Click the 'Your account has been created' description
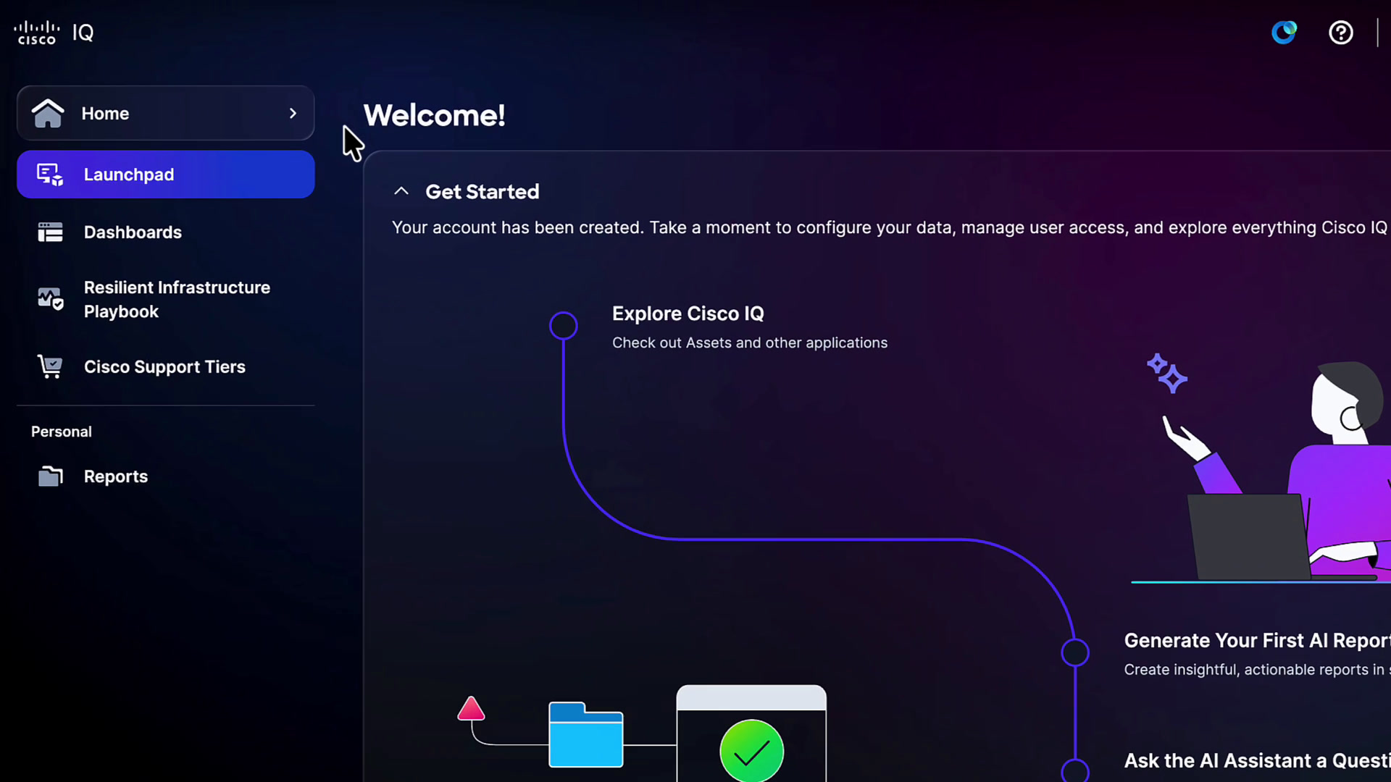 click(890, 227)
